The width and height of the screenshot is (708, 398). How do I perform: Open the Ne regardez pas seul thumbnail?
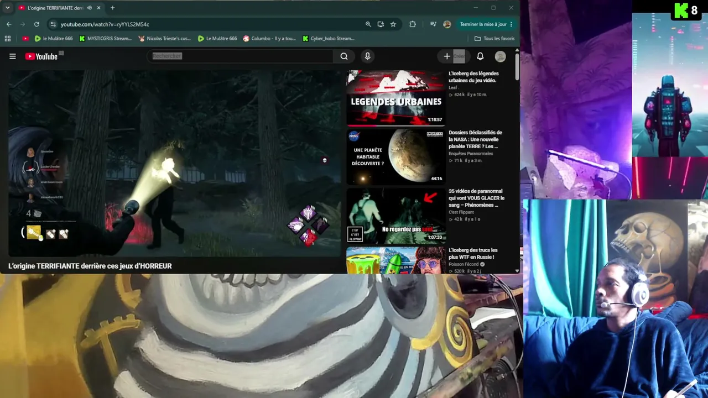(x=396, y=216)
